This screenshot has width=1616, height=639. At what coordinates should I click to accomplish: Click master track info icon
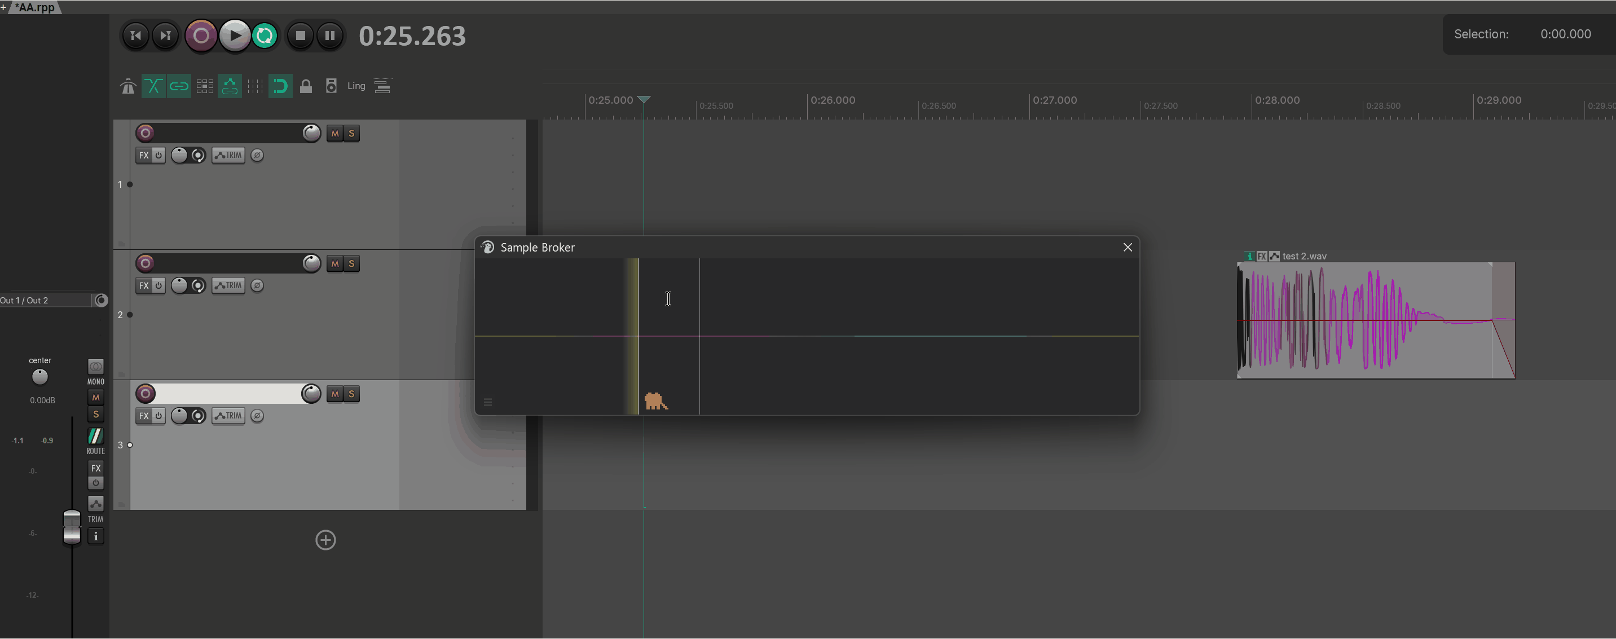[x=95, y=536]
